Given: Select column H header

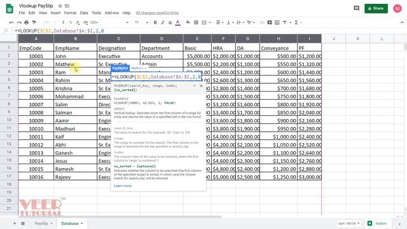Looking at the screenshot, I should [x=279, y=39].
